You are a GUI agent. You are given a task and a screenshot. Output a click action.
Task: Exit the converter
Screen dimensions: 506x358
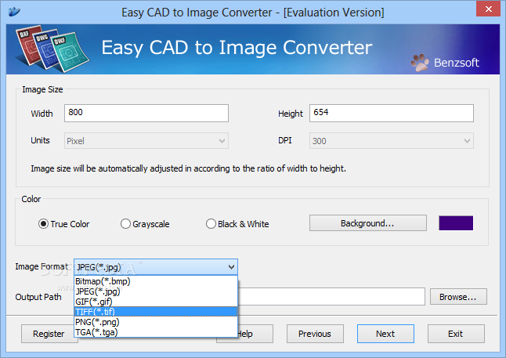point(456,334)
